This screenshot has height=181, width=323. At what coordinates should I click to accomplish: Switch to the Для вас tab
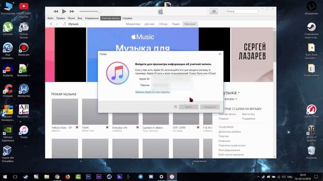149,24
